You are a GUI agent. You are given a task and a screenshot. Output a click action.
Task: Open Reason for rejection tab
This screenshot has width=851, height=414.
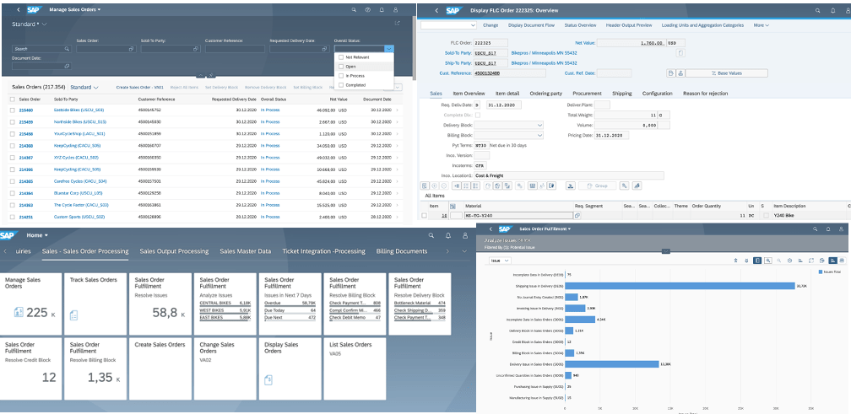pyautogui.click(x=706, y=94)
